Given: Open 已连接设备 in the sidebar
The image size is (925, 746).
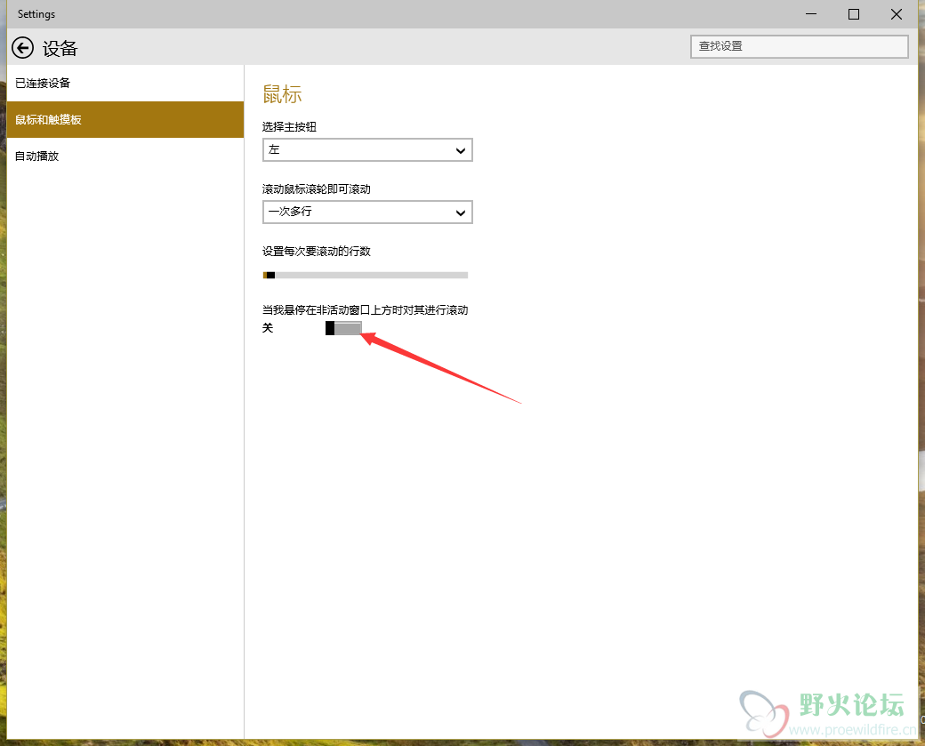Looking at the screenshot, I should (125, 84).
